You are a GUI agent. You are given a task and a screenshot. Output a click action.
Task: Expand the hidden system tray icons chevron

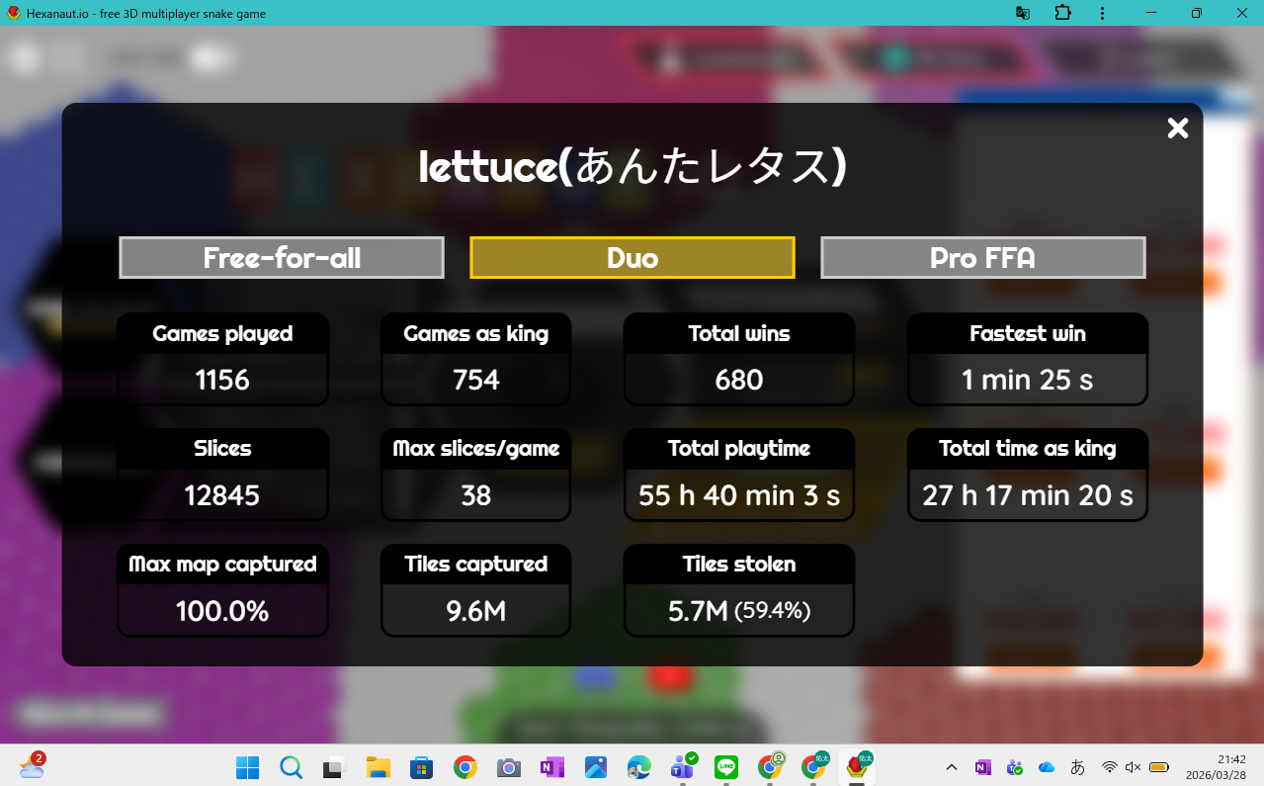coord(951,767)
